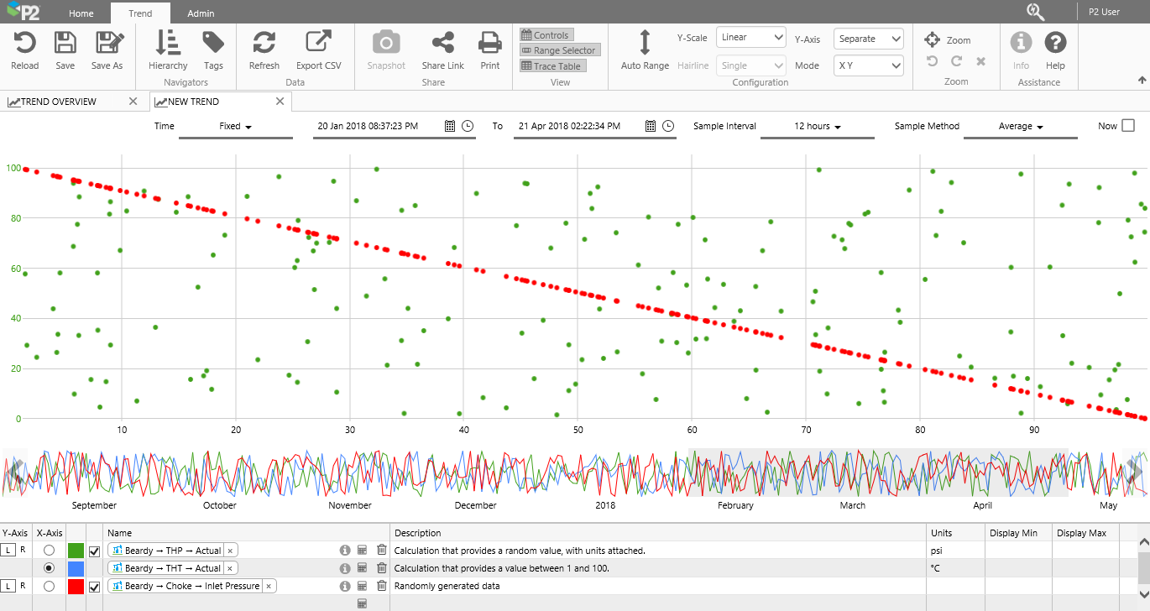Print the current trend
1150x611 pixels.
(x=489, y=43)
